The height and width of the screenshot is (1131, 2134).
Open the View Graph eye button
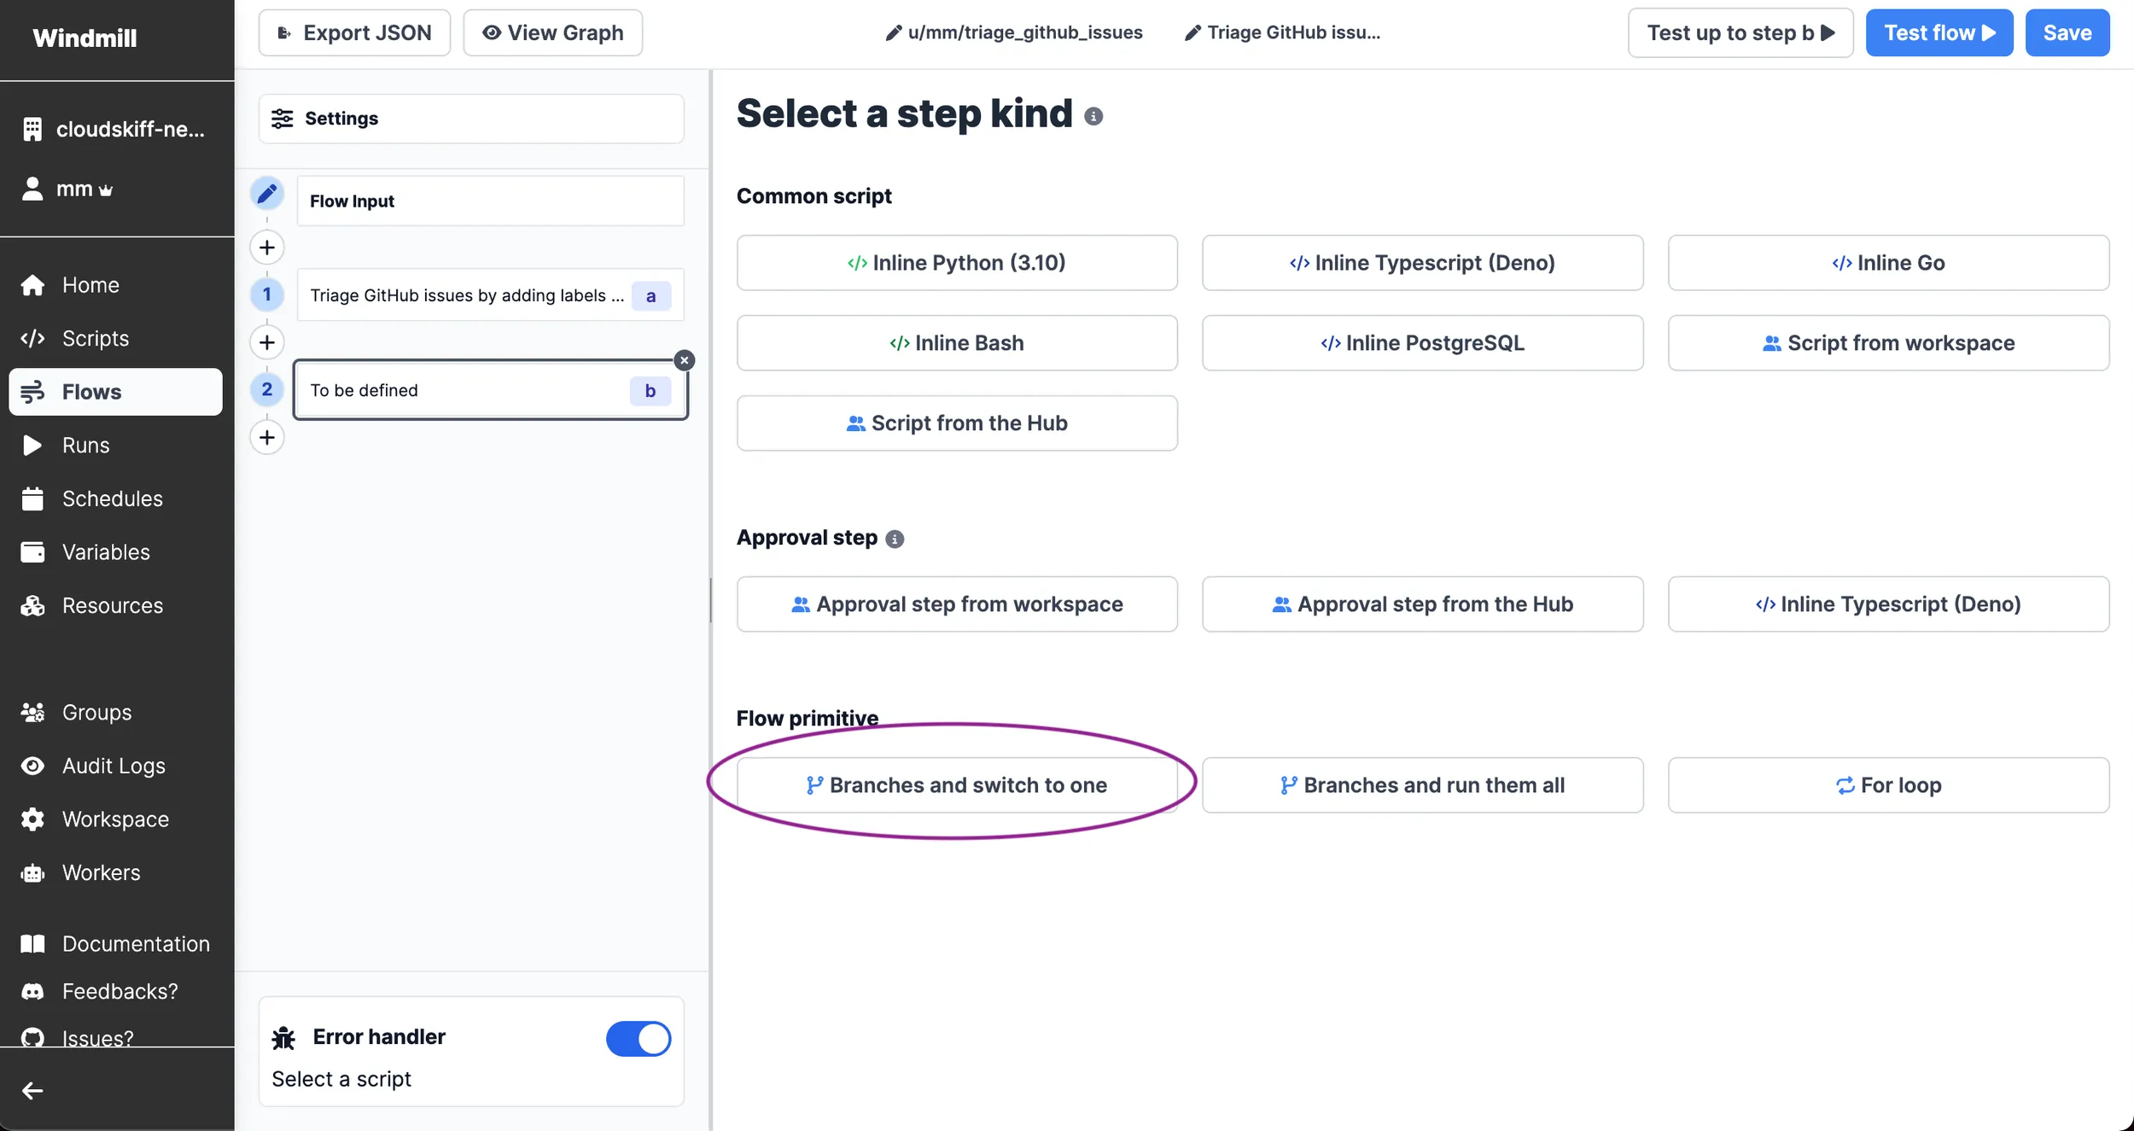(552, 33)
